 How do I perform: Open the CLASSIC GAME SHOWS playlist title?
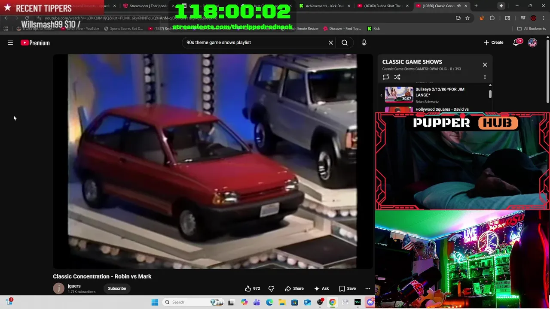(x=412, y=62)
